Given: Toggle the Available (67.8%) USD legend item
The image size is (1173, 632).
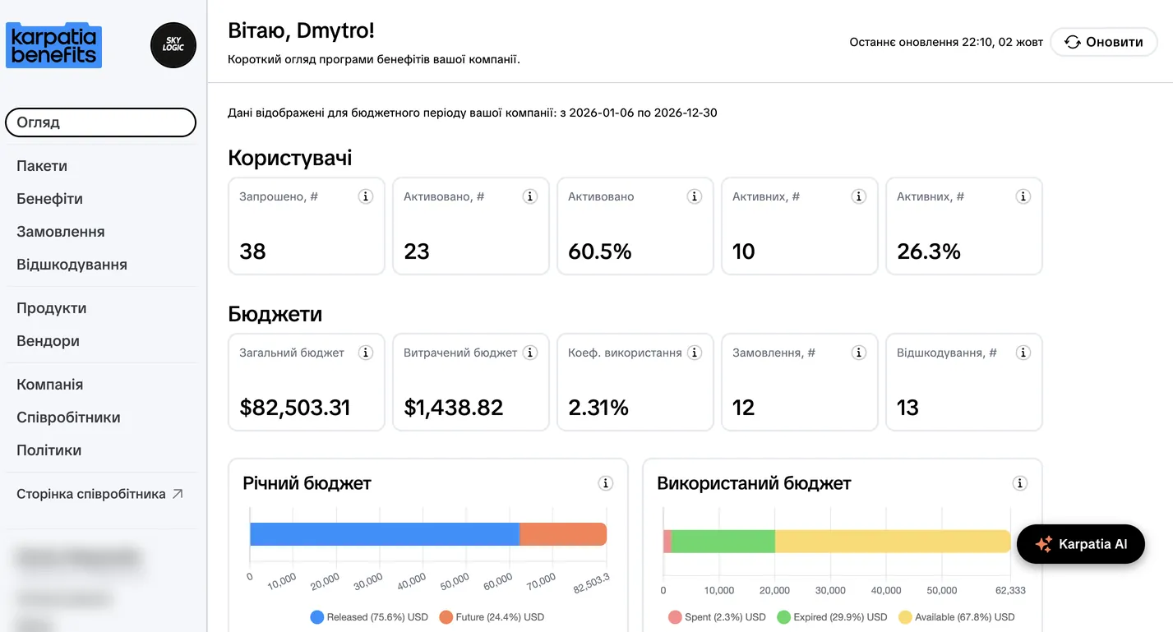Looking at the screenshot, I should coord(957,617).
